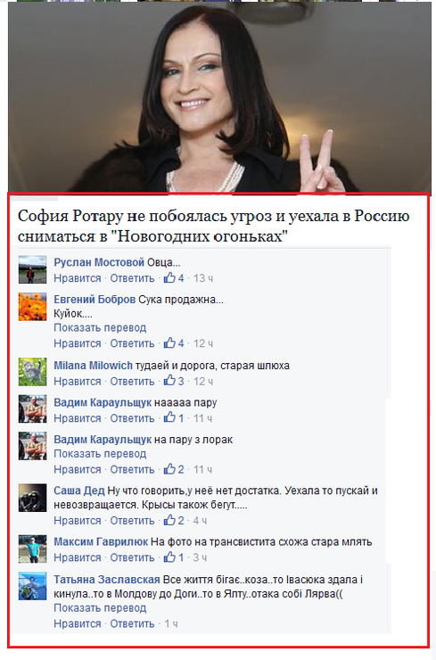Screen dimensions: 436x660
Task: Like Руслан Мостовой's comment via Нравится
Action: point(78,278)
